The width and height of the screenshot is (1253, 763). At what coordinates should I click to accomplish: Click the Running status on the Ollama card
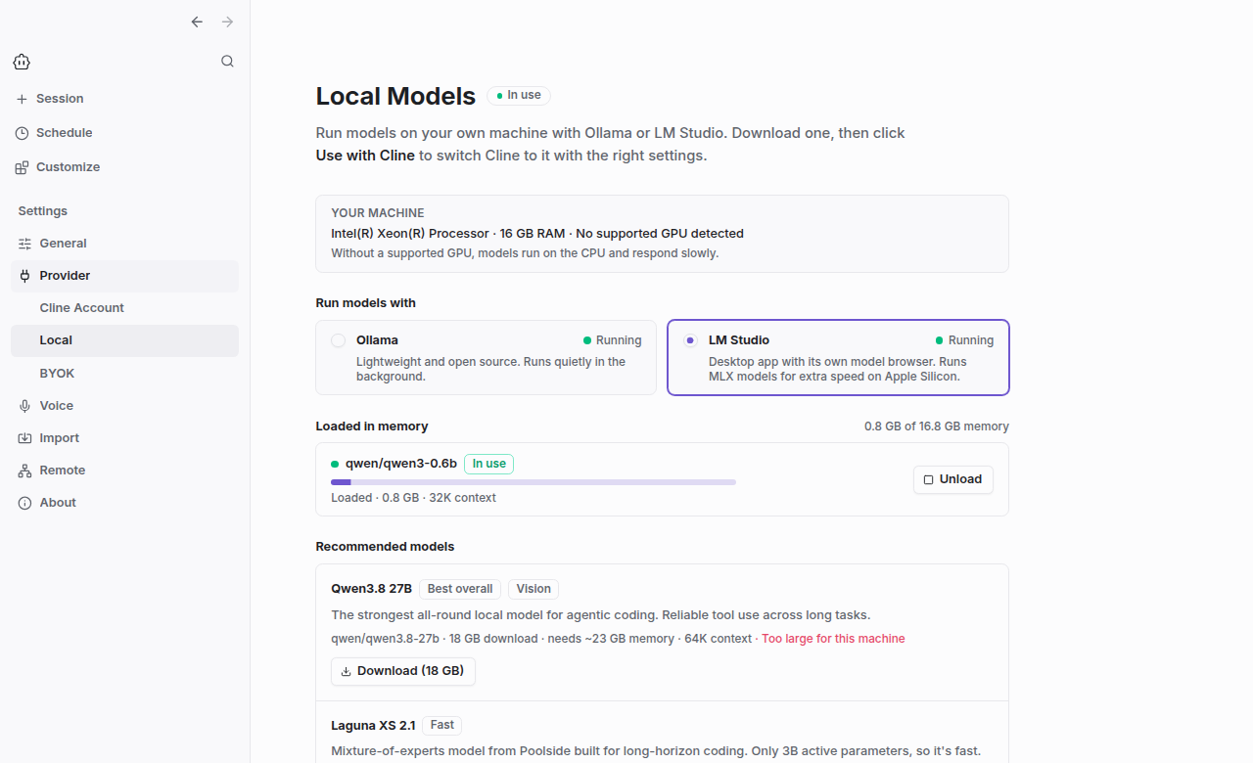click(x=613, y=340)
